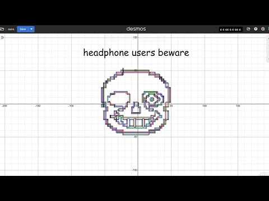
Task: Click the Desmos logo in the header
Action: [x=136, y=29]
